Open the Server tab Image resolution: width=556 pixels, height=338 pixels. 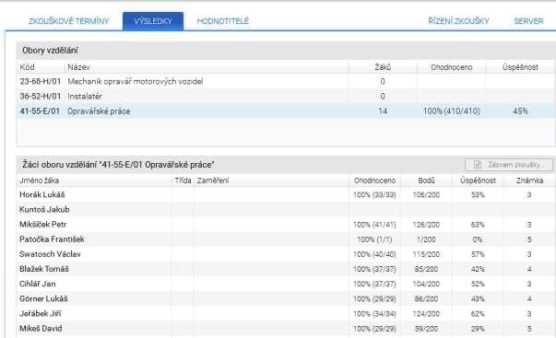[x=528, y=21]
